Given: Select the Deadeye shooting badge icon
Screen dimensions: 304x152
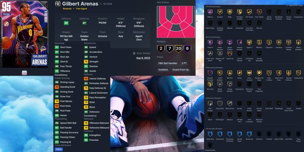Looking at the screenshot, I should point(279,43).
